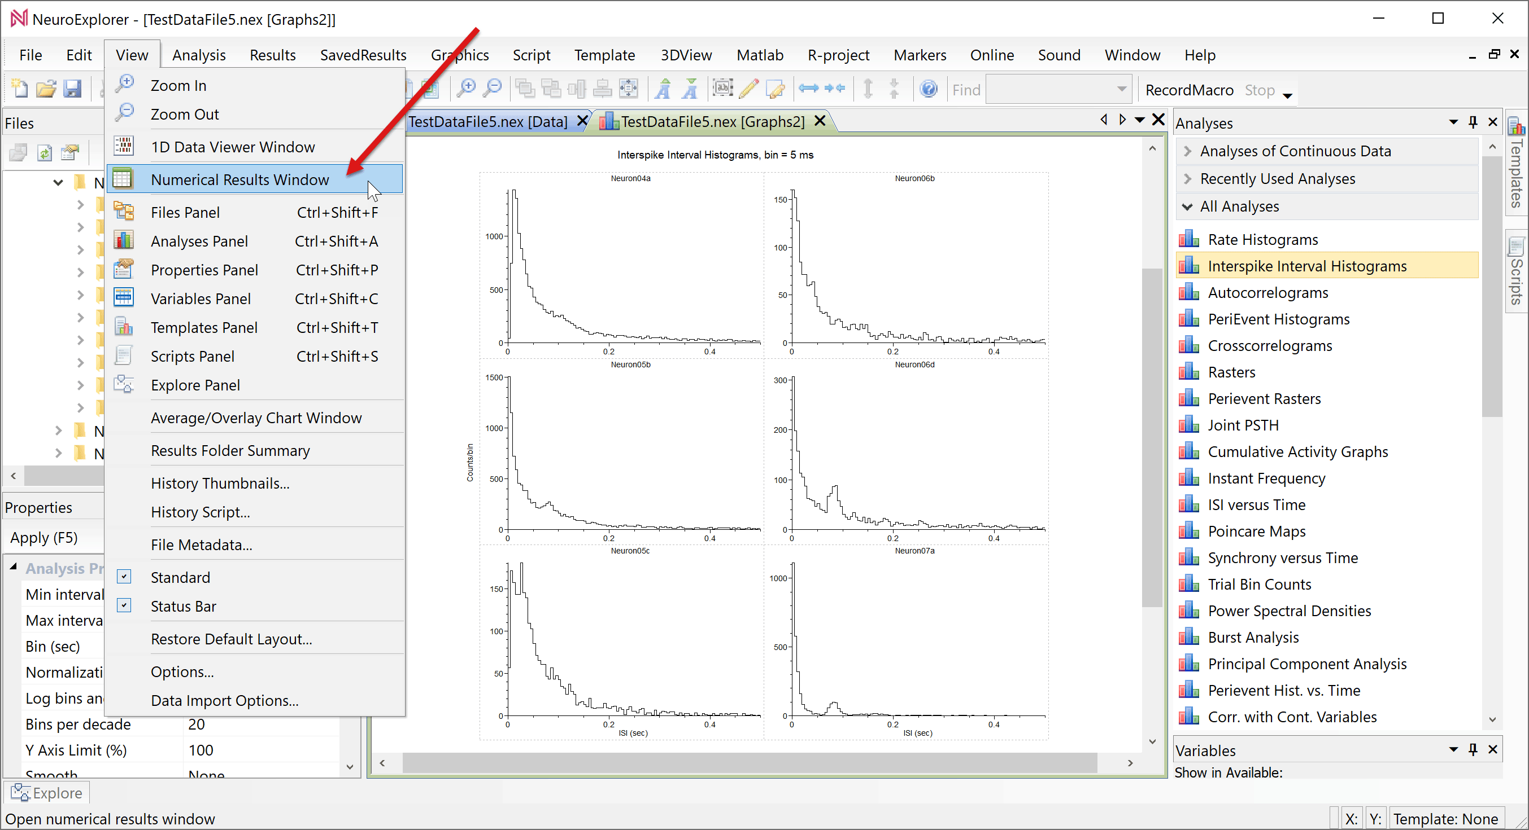Click the Rate Histograms analysis icon
Image resolution: width=1529 pixels, height=830 pixels.
point(1189,239)
